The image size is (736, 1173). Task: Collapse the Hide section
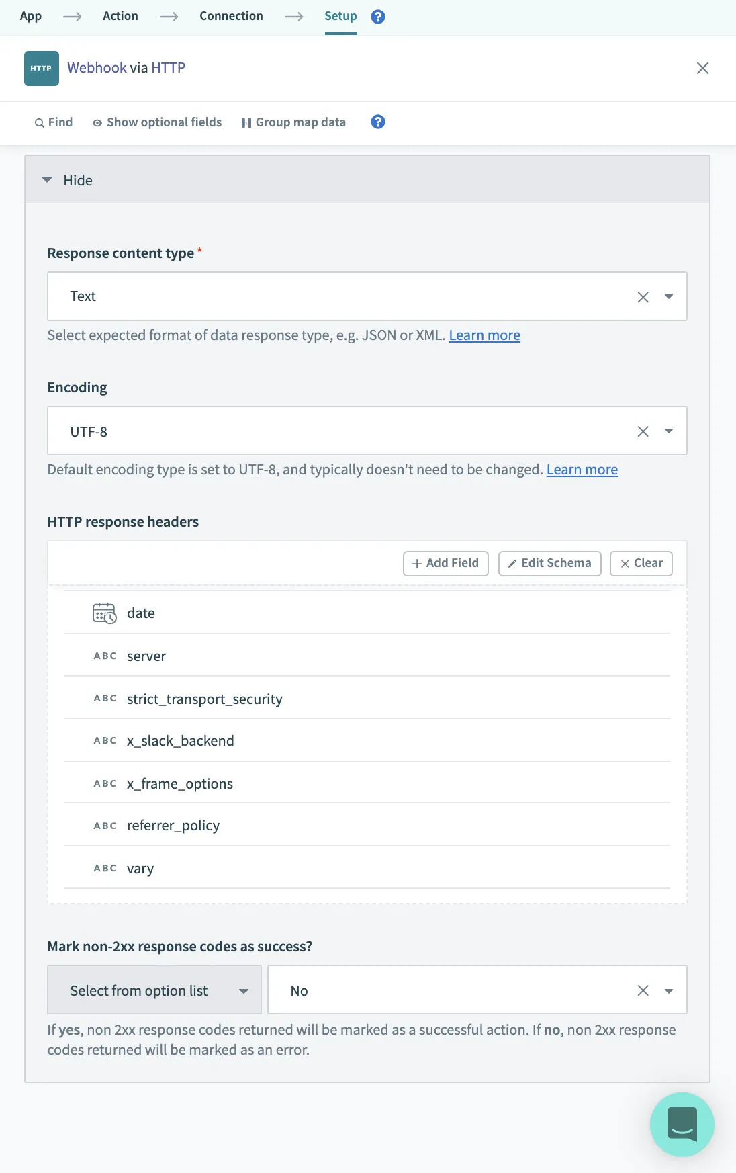[x=67, y=180]
